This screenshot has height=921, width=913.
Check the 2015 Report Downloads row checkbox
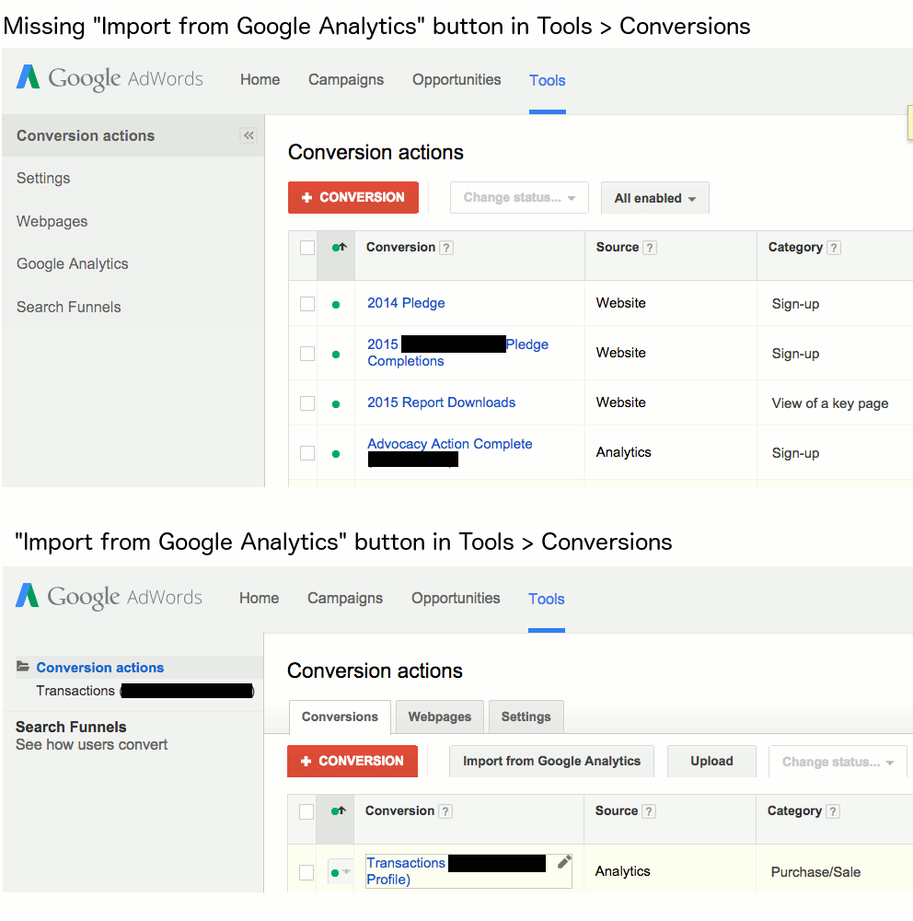pos(307,403)
